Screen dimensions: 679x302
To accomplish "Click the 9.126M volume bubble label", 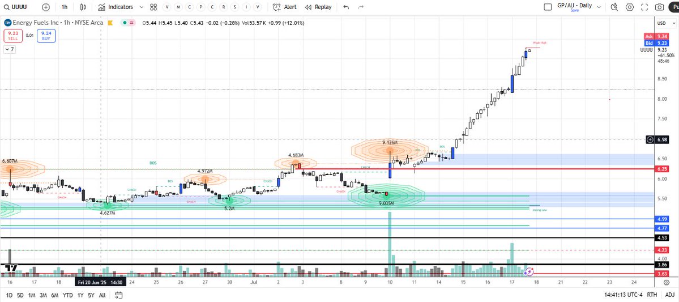I will [390, 143].
